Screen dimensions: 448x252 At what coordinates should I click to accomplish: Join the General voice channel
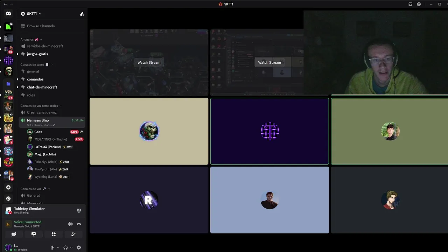(52, 196)
